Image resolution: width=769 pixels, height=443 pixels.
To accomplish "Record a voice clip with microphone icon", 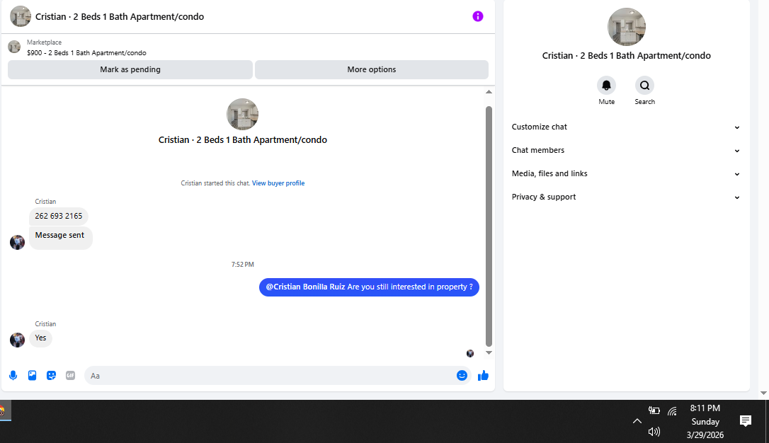I will pos(13,375).
